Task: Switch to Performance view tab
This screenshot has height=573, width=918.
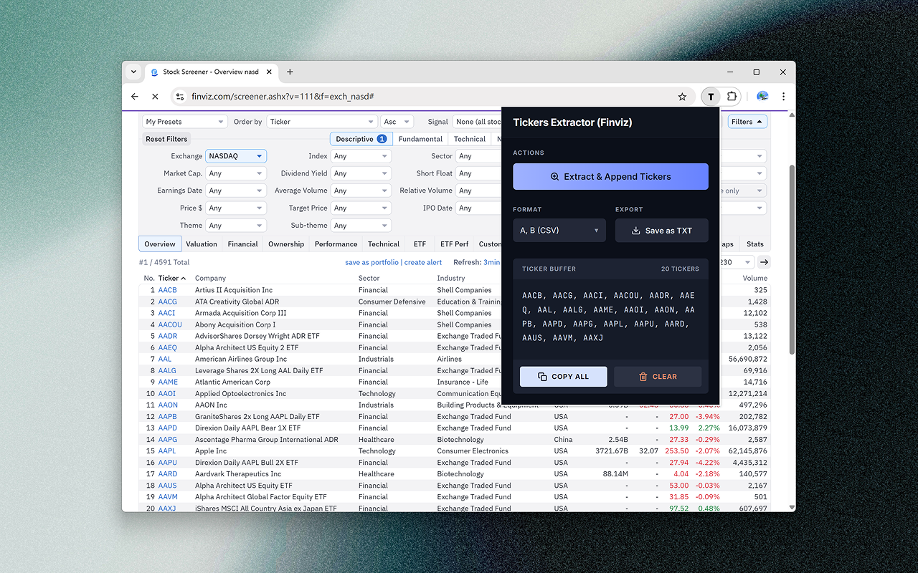Action: click(336, 244)
